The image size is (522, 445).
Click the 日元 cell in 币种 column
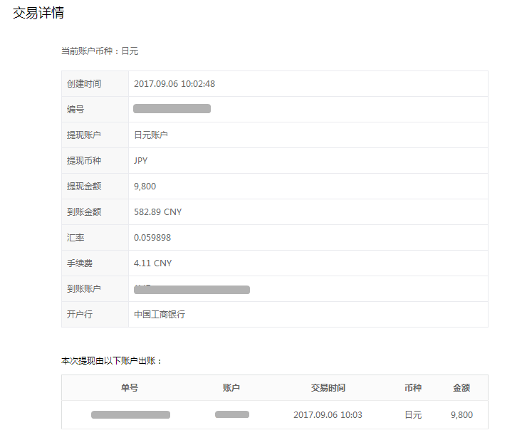click(x=413, y=415)
